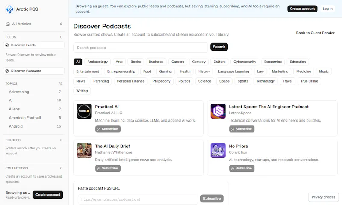Image resolution: width=342 pixels, height=205 pixels.
Task: Select the Health category
Action: (185, 71)
